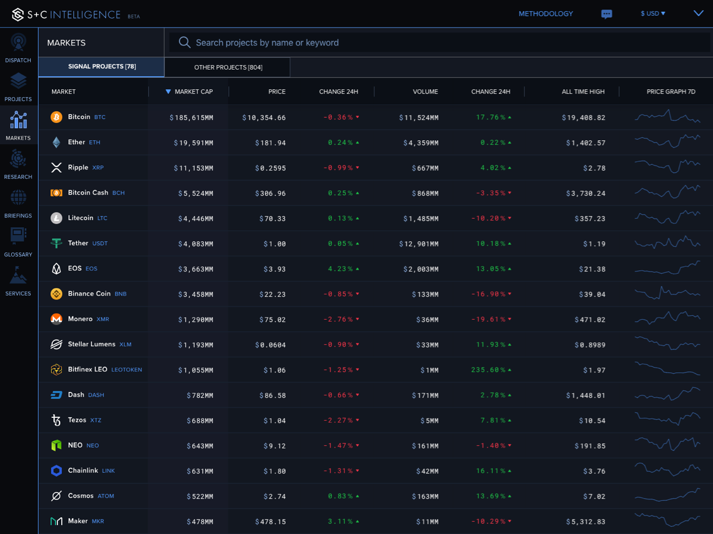The width and height of the screenshot is (713, 534).
Task: Sort by All Time High column
Action: point(583,91)
